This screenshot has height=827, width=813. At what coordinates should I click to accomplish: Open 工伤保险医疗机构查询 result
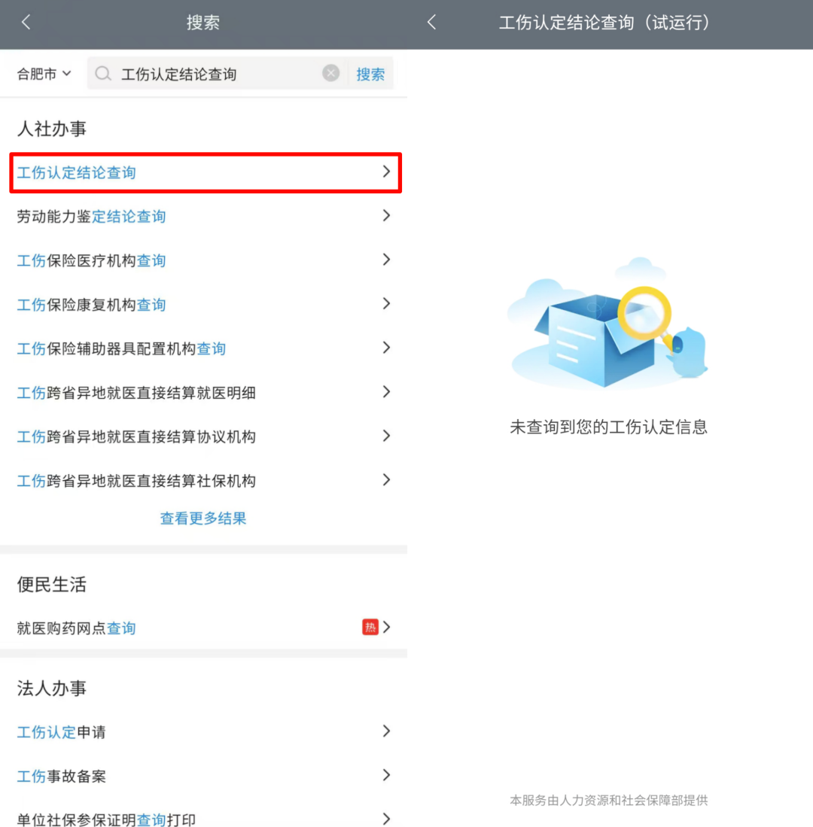tap(204, 260)
